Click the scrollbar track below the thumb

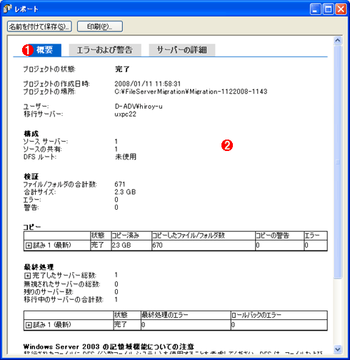coord(338,312)
